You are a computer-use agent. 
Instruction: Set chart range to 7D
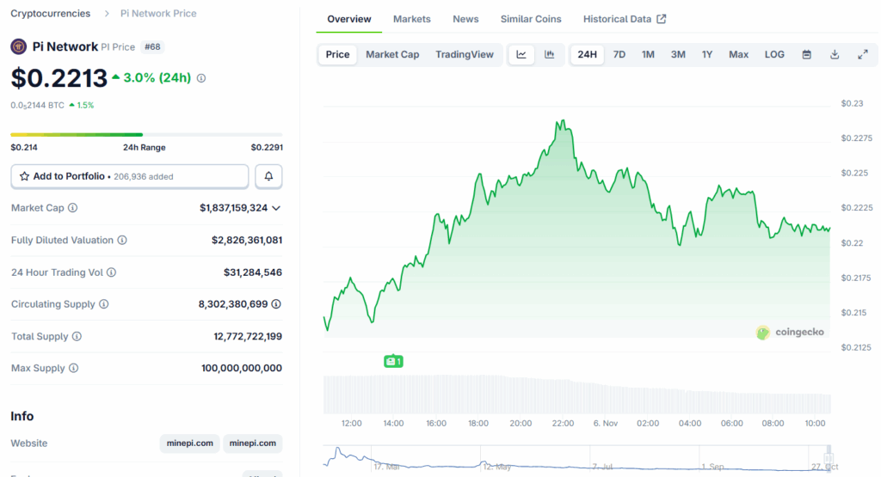[619, 54]
